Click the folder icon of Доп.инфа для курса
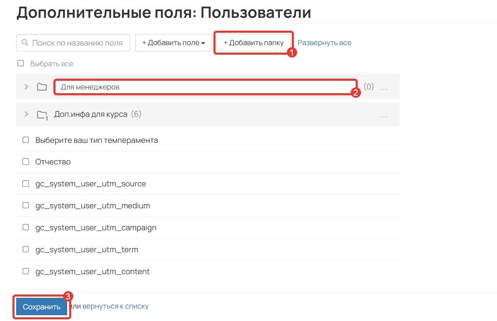 42,115
